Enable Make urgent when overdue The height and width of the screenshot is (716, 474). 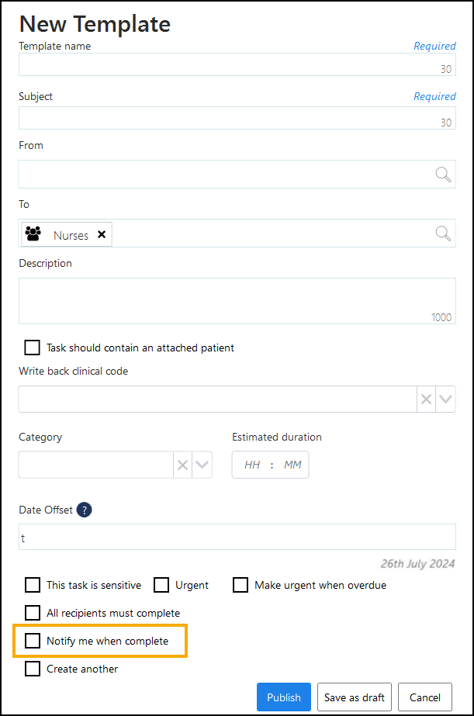240,585
